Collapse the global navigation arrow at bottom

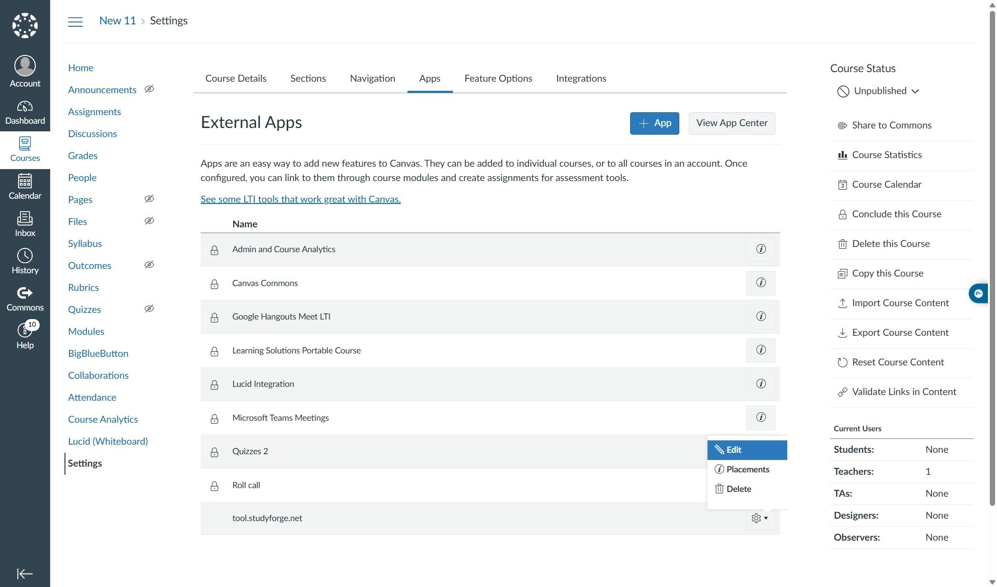(x=24, y=573)
